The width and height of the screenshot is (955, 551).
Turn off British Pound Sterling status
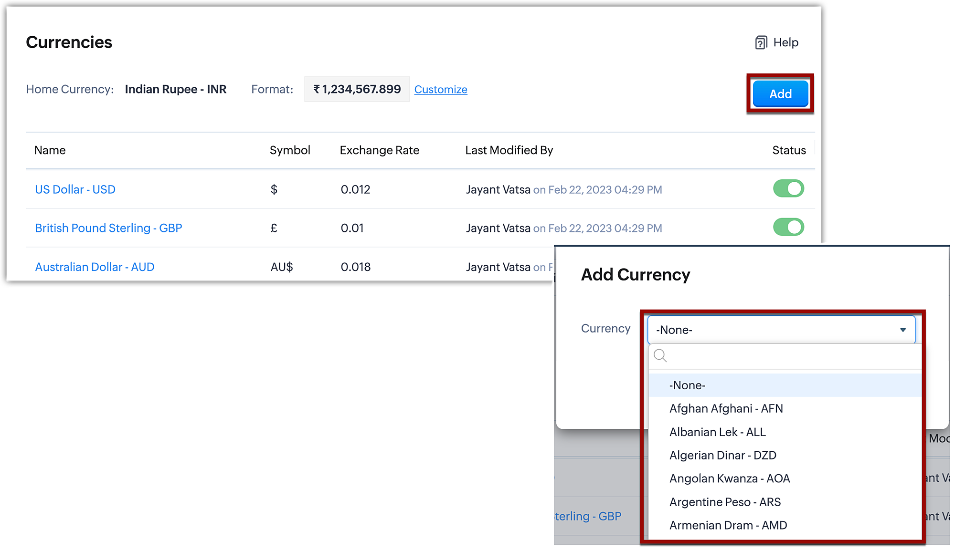pyautogui.click(x=788, y=227)
